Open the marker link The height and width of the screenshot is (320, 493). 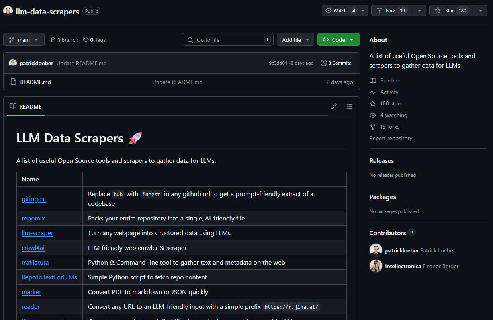(x=31, y=292)
